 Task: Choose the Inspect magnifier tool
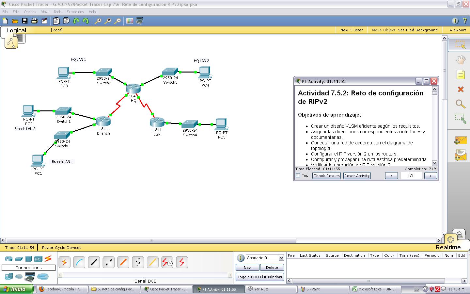[460, 104]
